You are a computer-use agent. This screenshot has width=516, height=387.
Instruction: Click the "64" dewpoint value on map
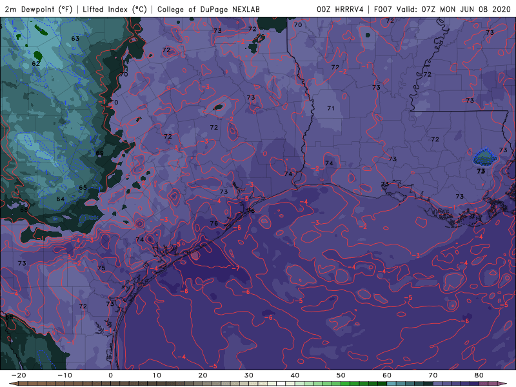click(61, 199)
